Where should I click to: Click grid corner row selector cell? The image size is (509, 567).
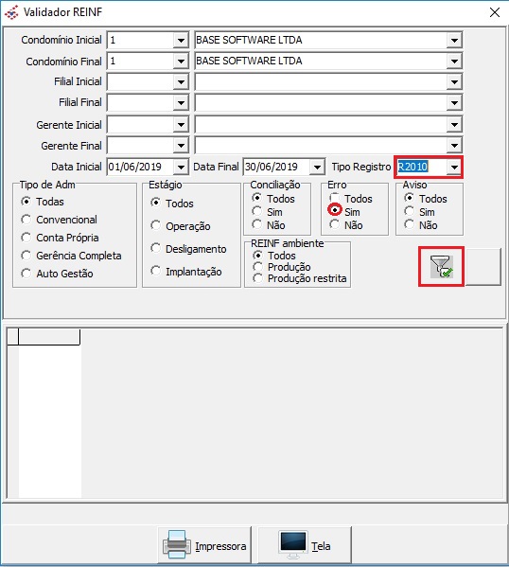(x=13, y=337)
